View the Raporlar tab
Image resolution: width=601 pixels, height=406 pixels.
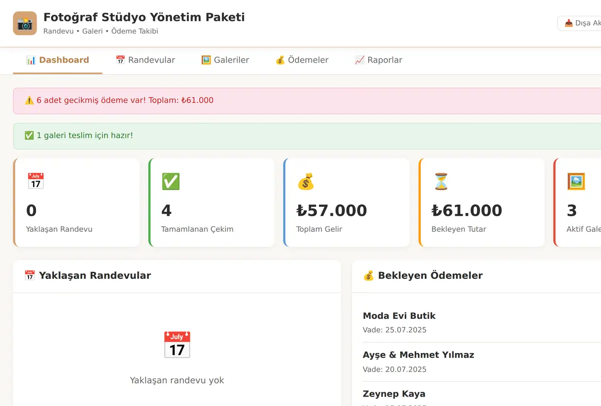378,60
